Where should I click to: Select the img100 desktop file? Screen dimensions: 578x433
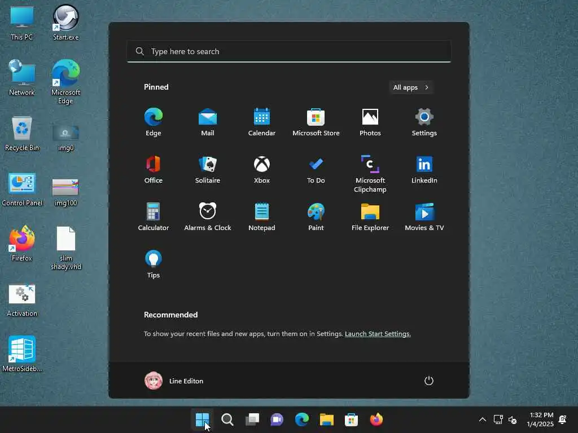coord(65,192)
